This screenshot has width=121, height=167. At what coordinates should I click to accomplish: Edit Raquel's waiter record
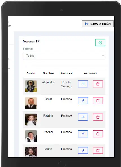pos(83,134)
